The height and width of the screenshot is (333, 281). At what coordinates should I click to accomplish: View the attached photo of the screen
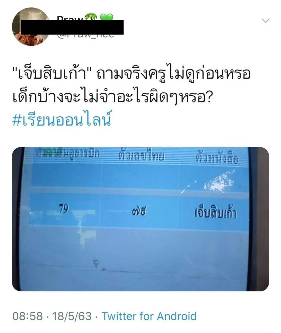pyautogui.click(x=140, y=219)
